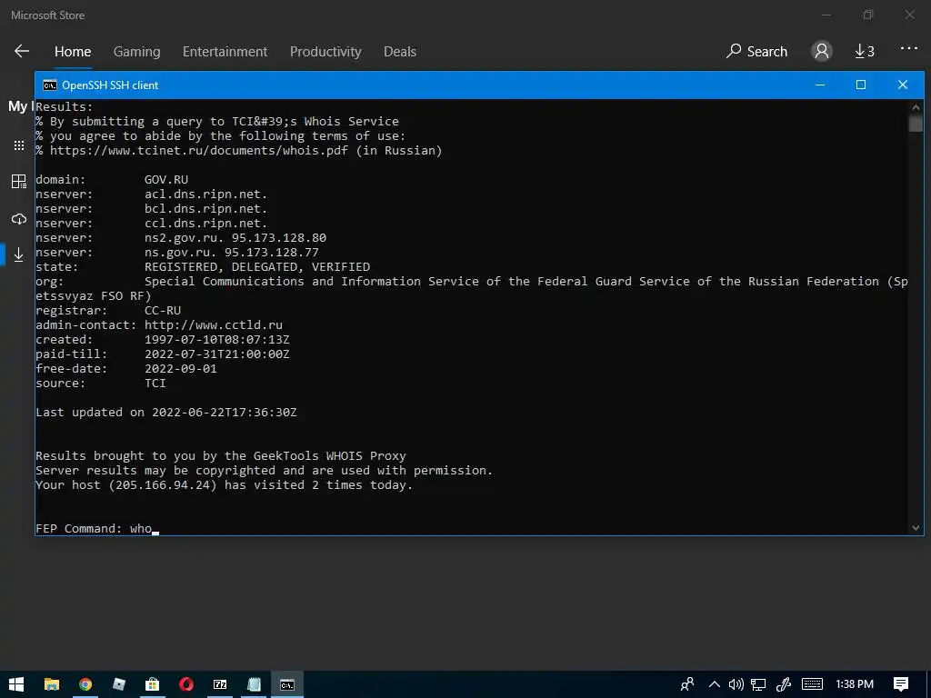931x698 pixels.
Task: Click the free-date 2022-09-01 value
Action: (x=181, y=369)
